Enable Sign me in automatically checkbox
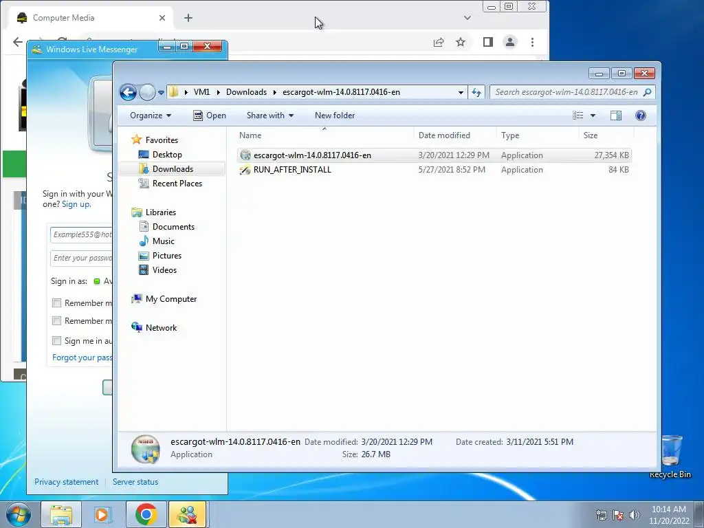704x528 pixels. tap(56, 341)
